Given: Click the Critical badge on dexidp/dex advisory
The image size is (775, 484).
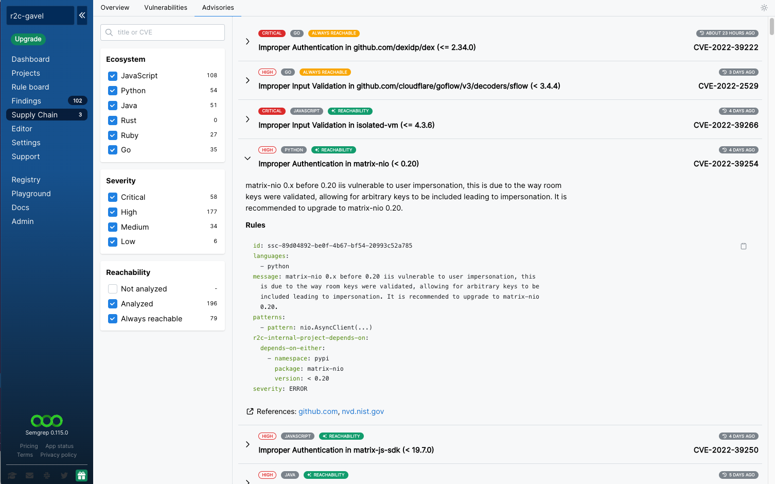Looking at the screenshot, I should tap(272, 33).
